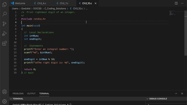The image size is (187, 105).
Task: Split the editor to the right
Action: pos(176,3)
